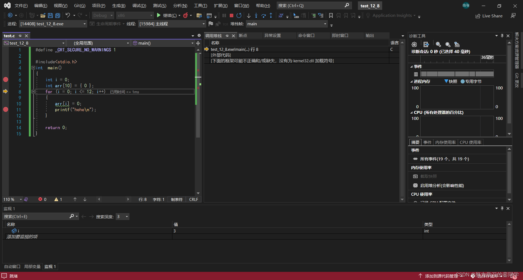Collapse the 进程内存 section in diagnostic tools
This screenshot has height=280, width=523.
click(x=412, y=82)
